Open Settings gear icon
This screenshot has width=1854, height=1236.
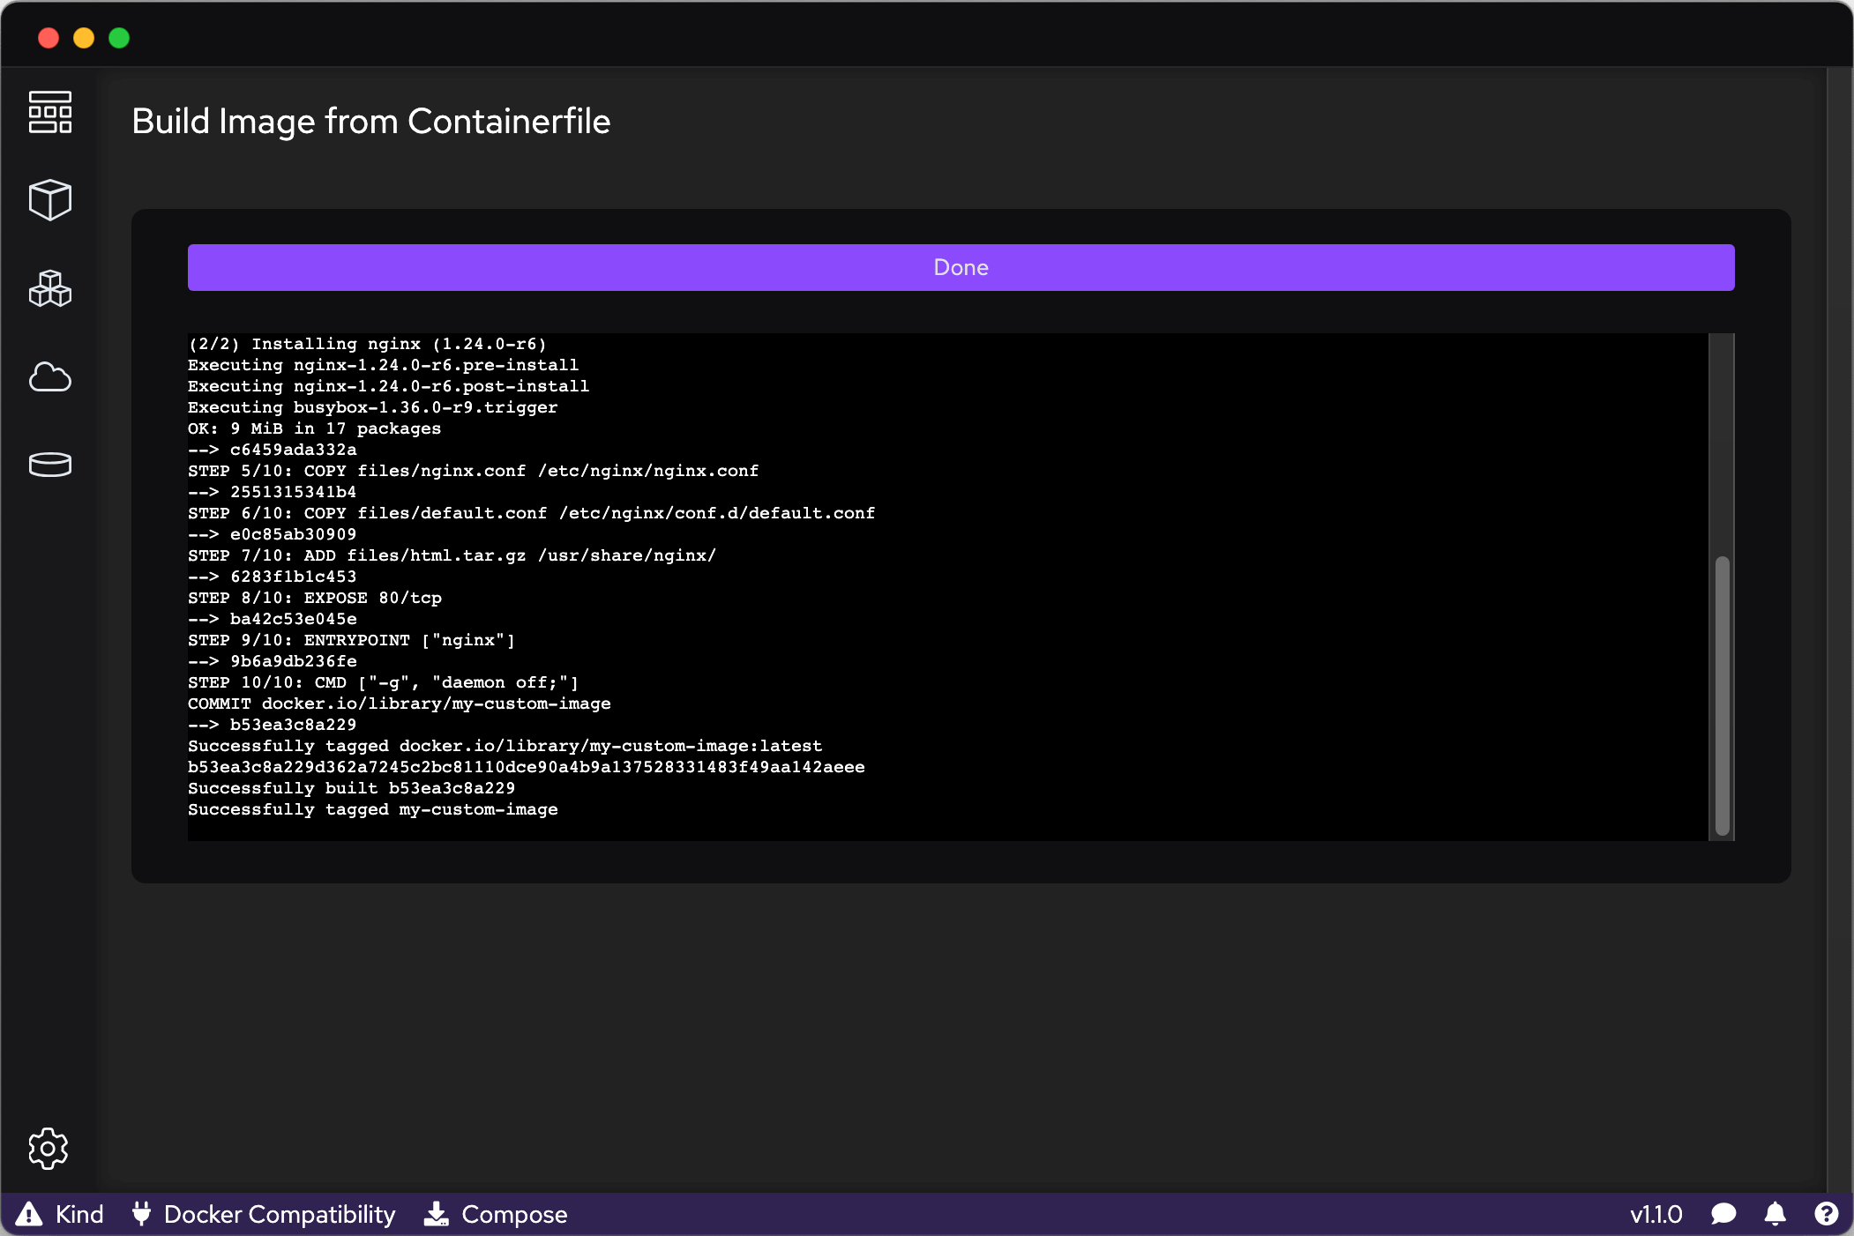(x=49, y=1149)
